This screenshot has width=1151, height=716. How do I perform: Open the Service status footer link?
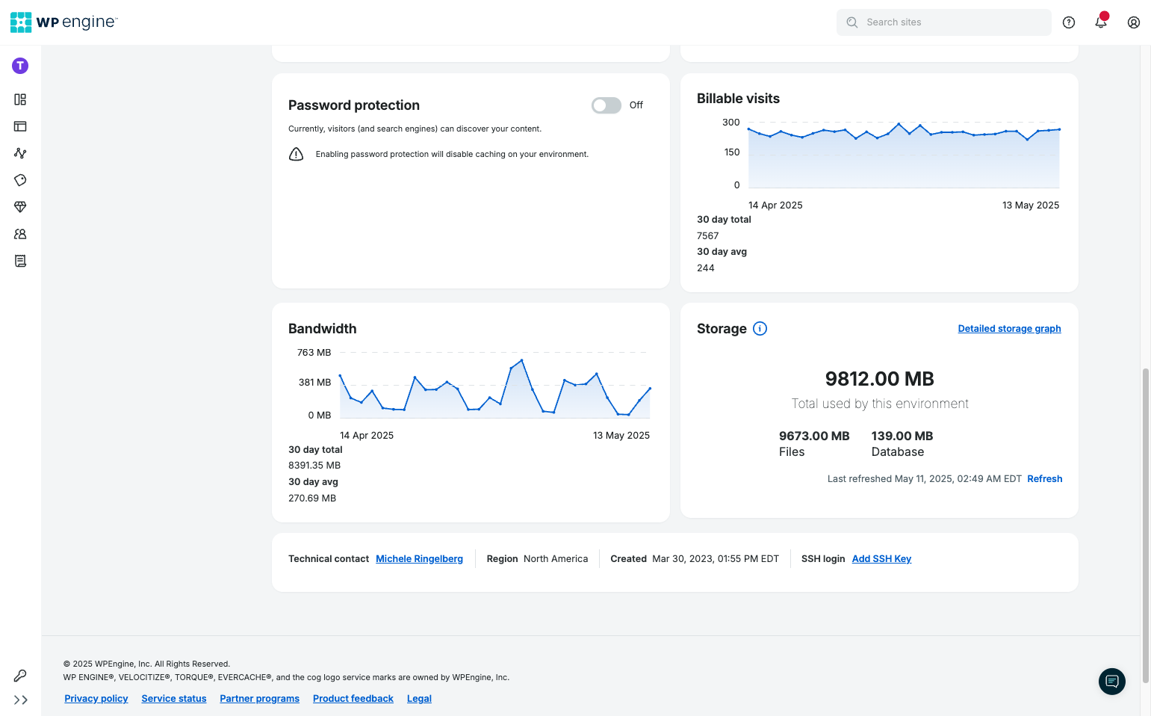174,699
